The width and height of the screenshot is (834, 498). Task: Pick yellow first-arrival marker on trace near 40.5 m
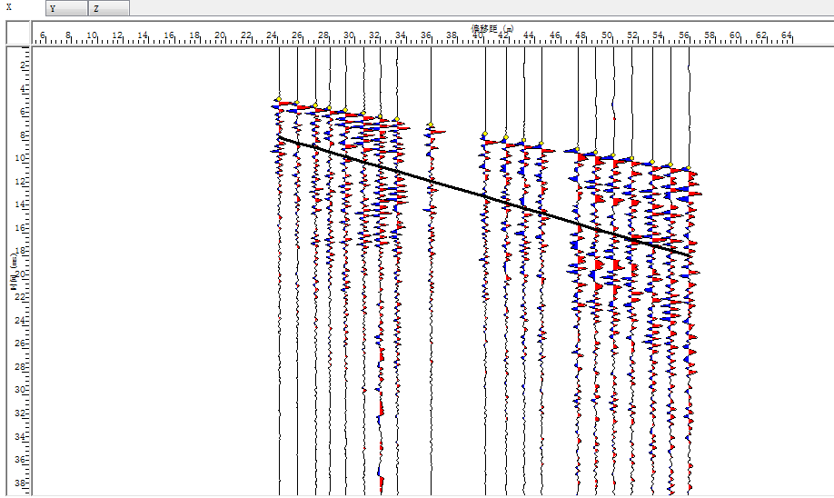tap(484, 134)
